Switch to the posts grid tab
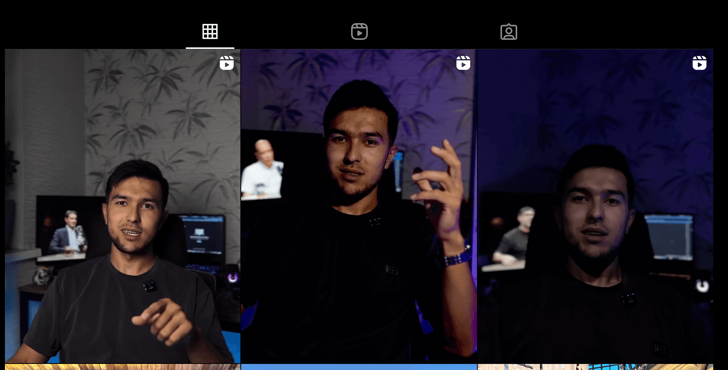Image resolution: width=728 pixels, height=370 pixels. [210, 31]
